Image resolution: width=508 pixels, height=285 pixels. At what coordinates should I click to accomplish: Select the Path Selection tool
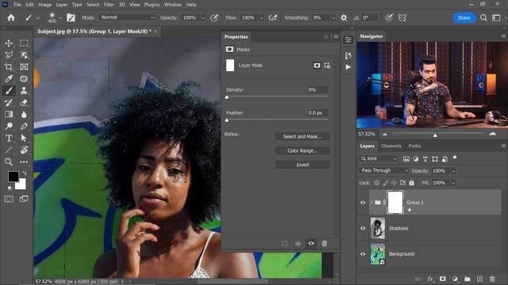pyautogui.click(x=24, y=138)
